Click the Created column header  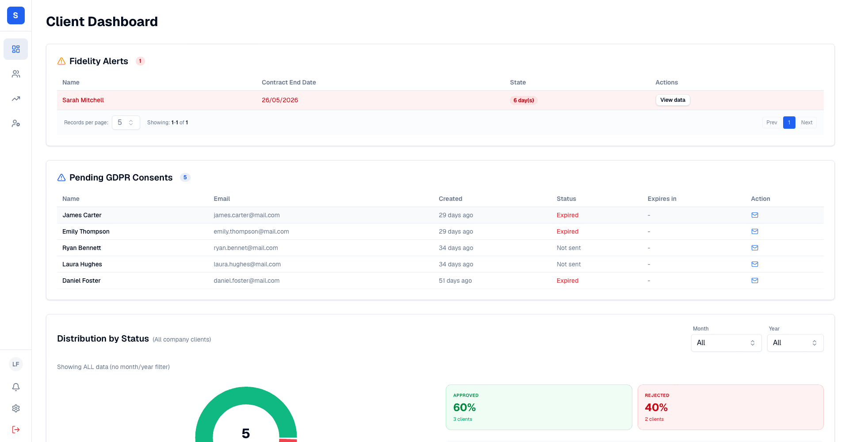pos(450,199)
